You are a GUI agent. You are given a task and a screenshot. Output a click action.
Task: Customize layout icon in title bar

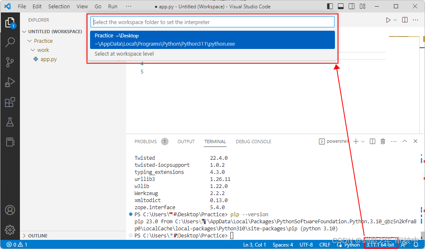click(363, 6)
